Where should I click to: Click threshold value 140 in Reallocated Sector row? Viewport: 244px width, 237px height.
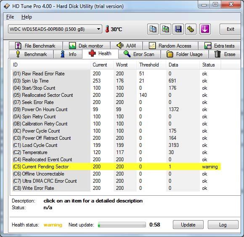point(143,95)
